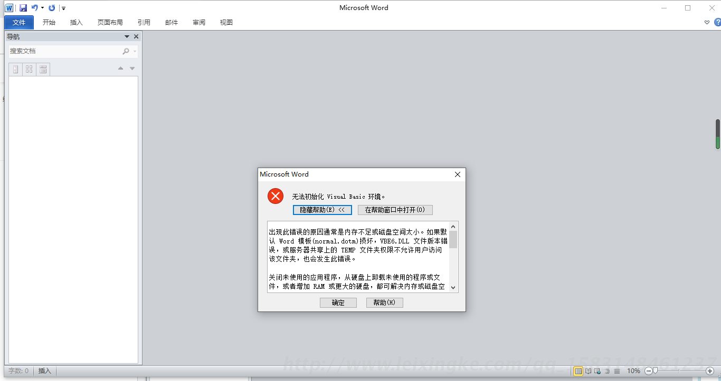Click the Save icon in quick access toolbar
The width and height of the screenshot is (721, 381).
[23, 8]
